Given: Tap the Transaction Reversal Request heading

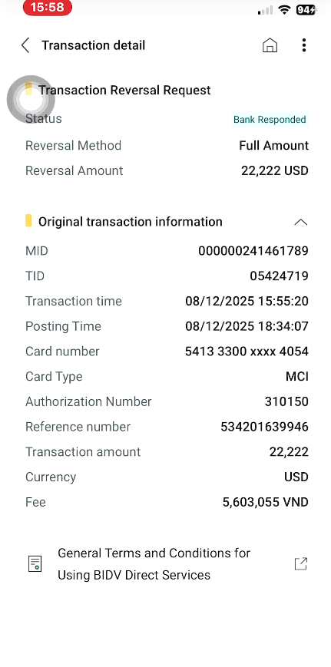Looking at the screenshot, I should point(124,90).
